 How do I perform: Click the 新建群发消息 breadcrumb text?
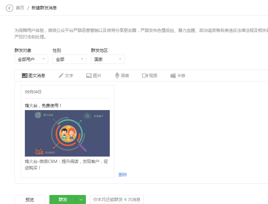point(44,8)
